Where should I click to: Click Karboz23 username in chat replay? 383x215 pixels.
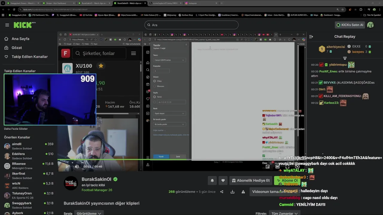pyautogui.click(x=331, y=103)
